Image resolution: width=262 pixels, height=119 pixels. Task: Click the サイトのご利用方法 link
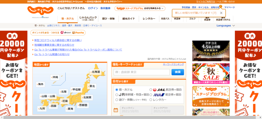(x=206, y=2)
